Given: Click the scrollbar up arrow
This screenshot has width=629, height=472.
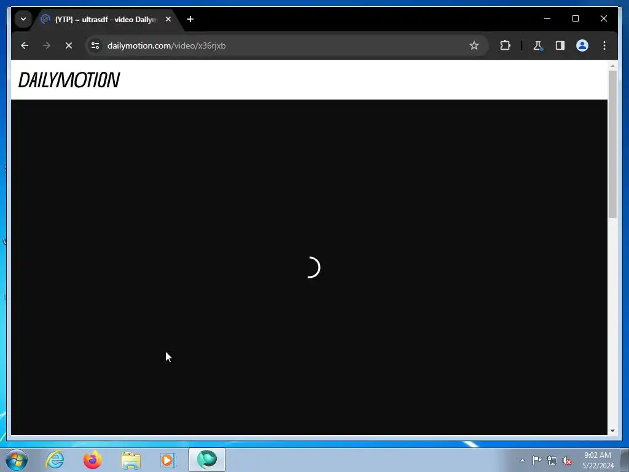Looking at the screenshot, I should 612,65.
